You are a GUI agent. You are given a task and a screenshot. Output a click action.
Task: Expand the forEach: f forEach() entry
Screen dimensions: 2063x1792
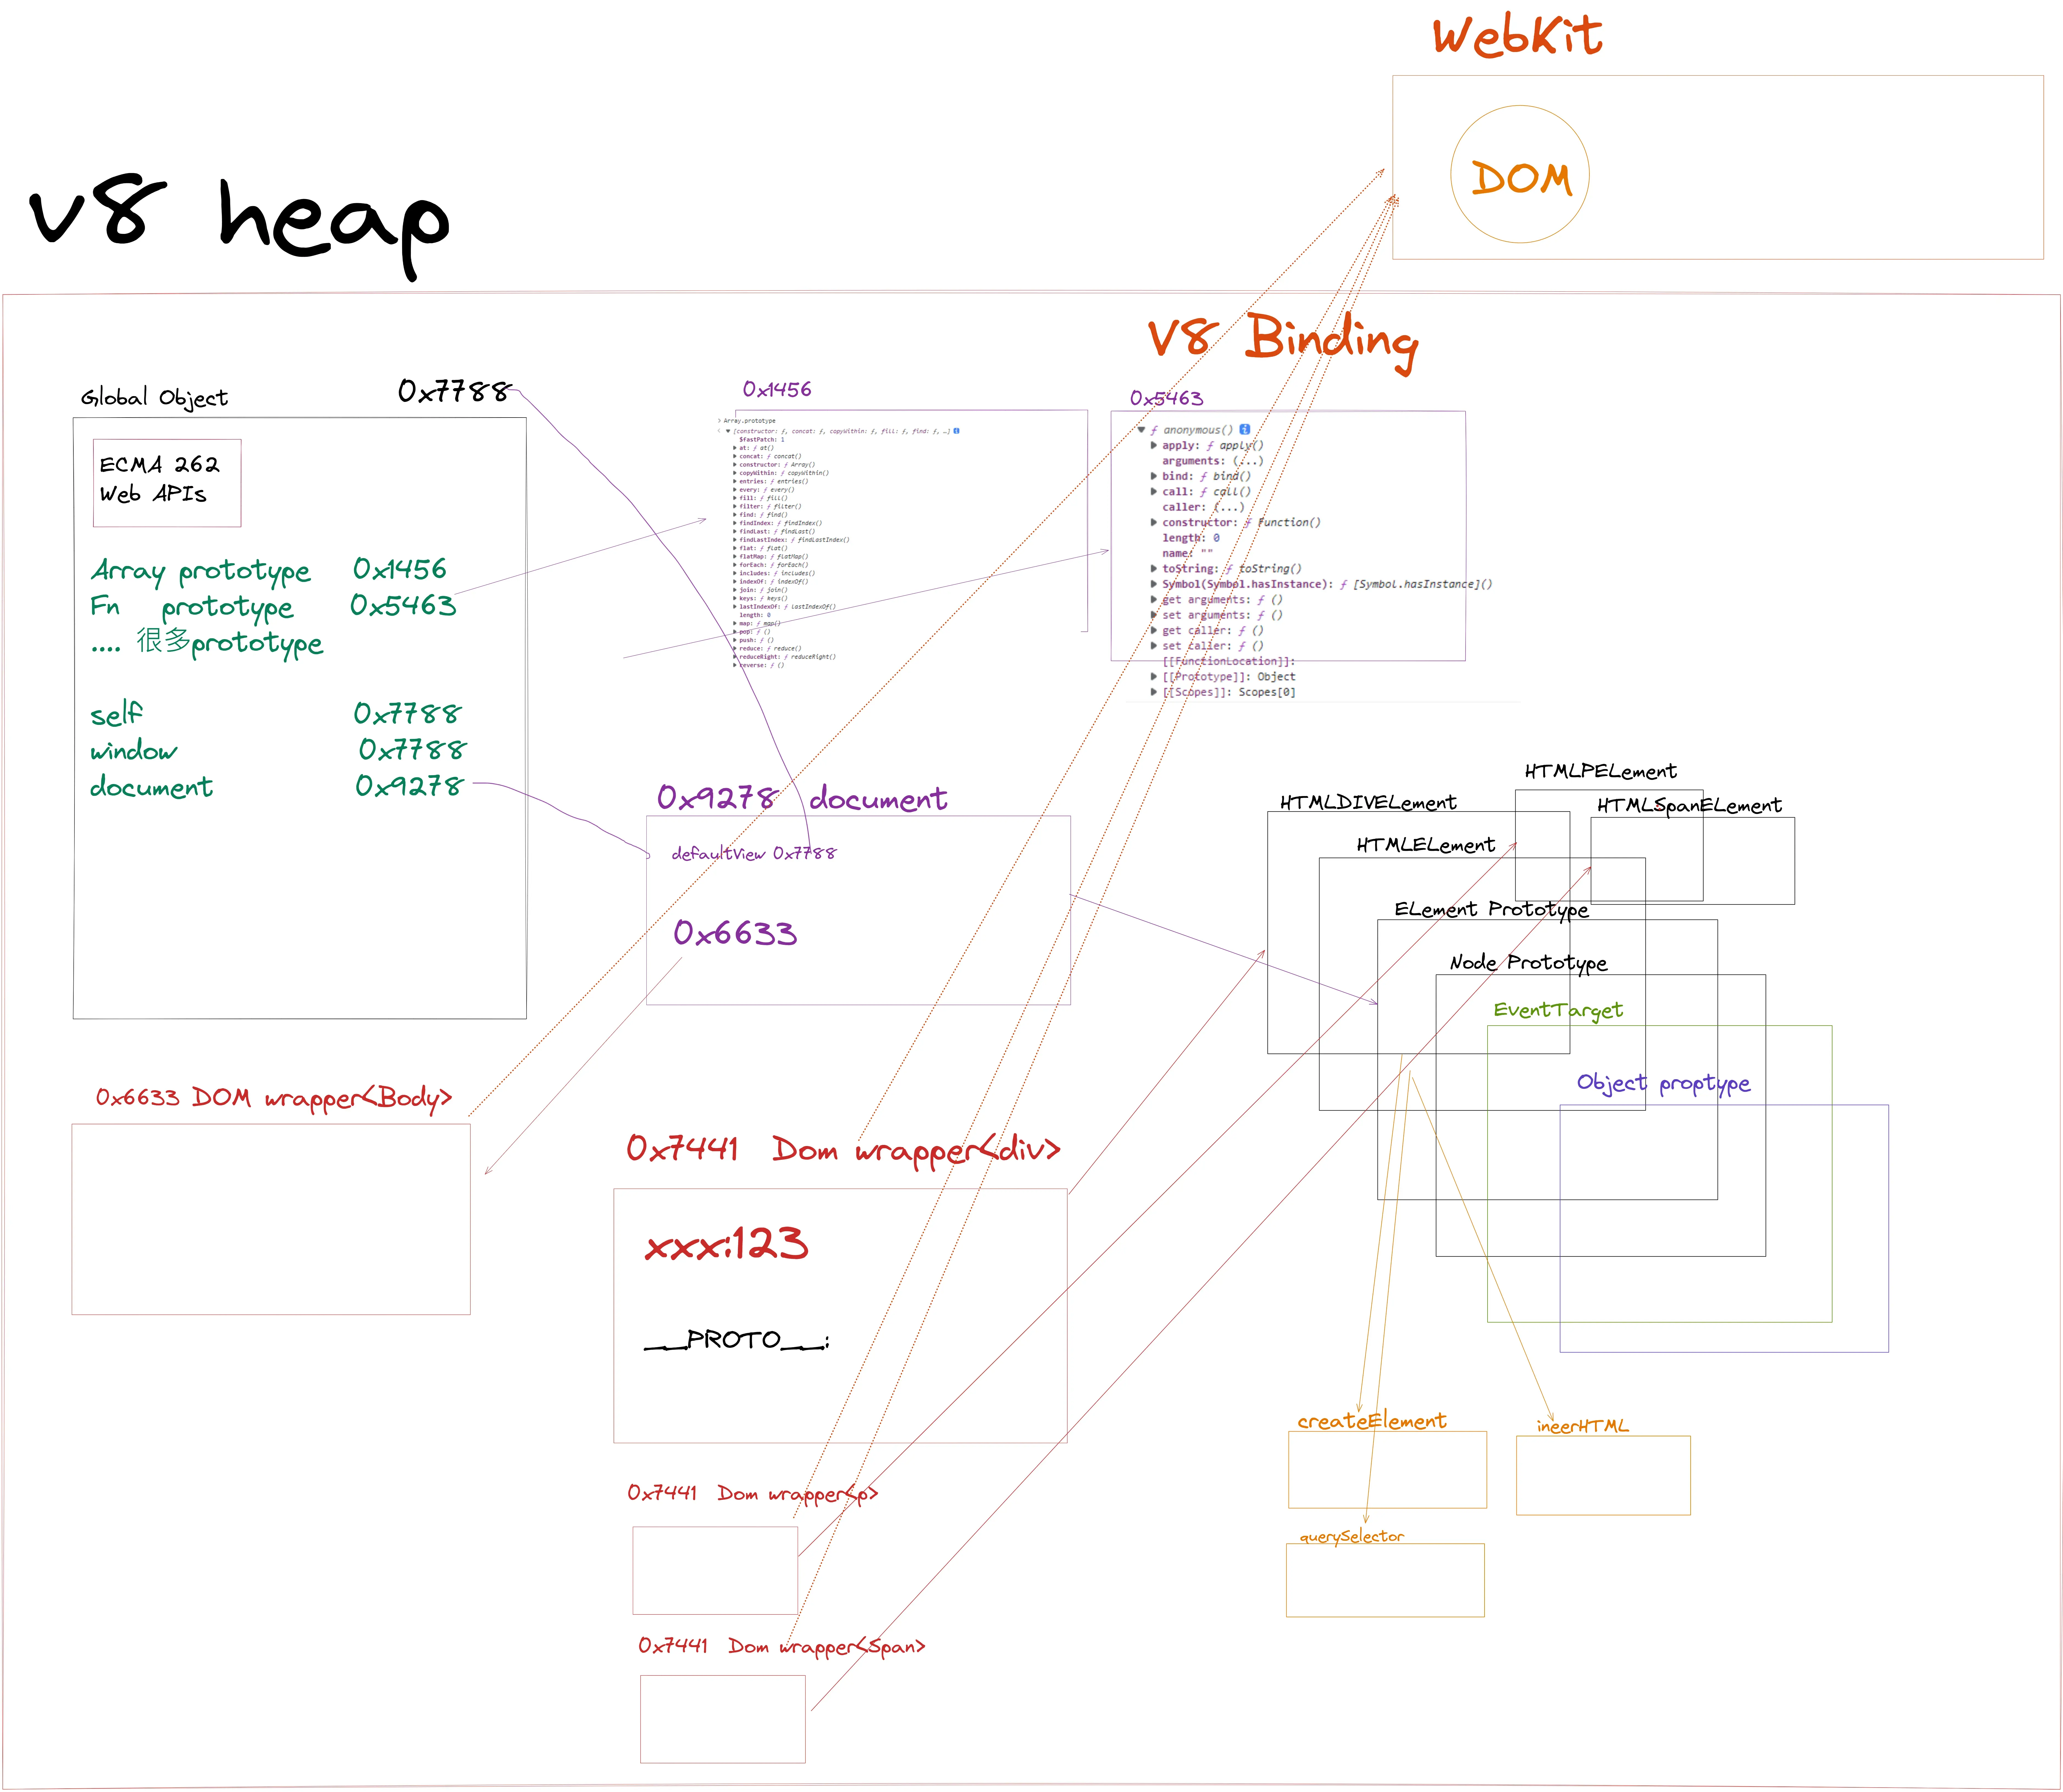735,565
